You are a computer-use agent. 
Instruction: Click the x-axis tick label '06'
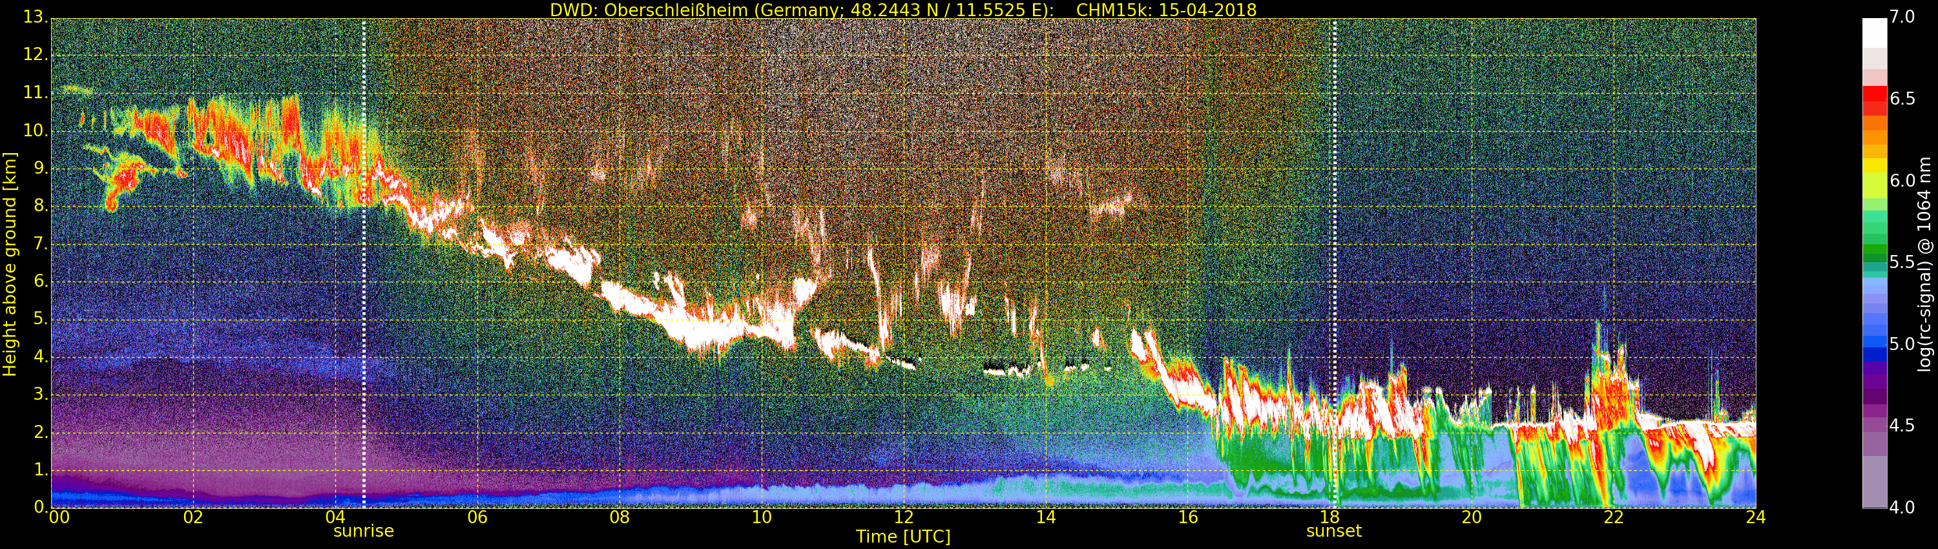pyautogui.click(x=477, y=517)
